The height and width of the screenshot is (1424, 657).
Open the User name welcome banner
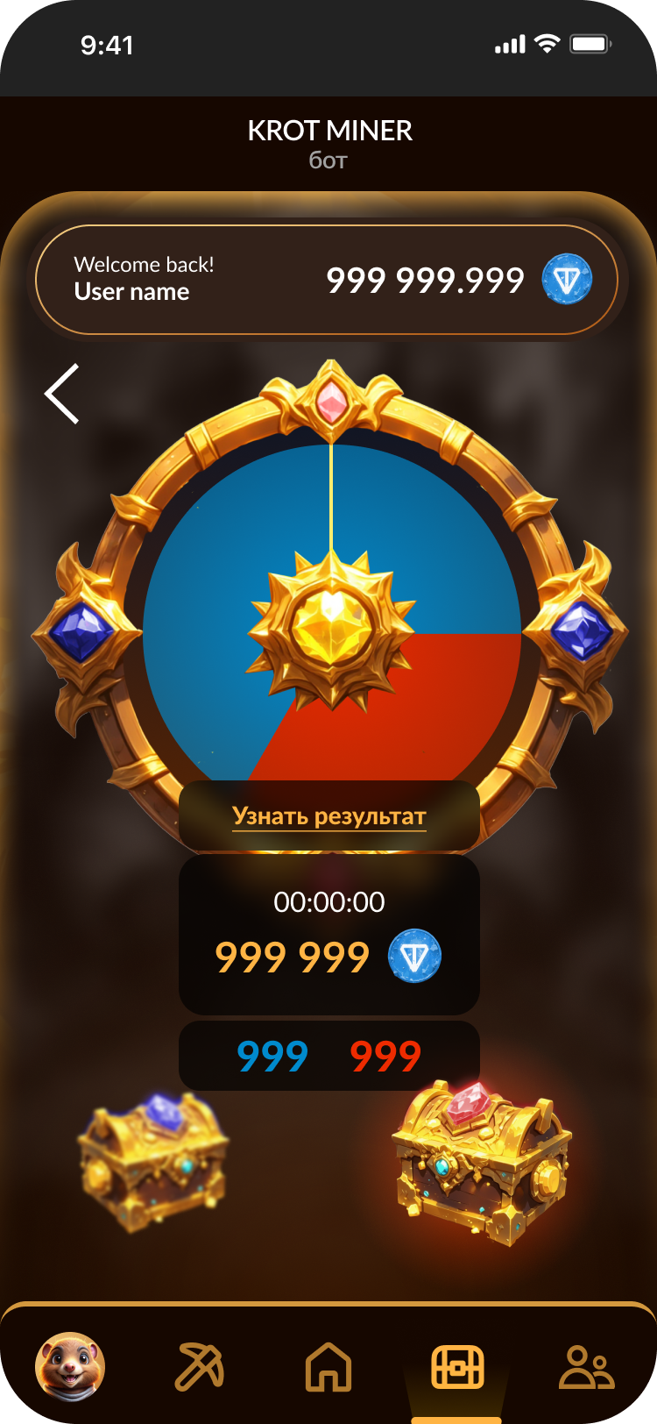click(x=327, y=280)
